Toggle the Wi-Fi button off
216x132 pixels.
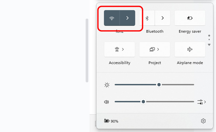[112, 18]
